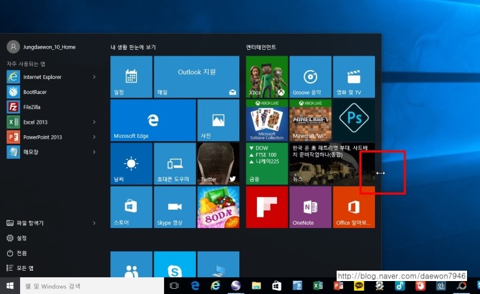Open the Groove 음악 tile

coord(311,76)
